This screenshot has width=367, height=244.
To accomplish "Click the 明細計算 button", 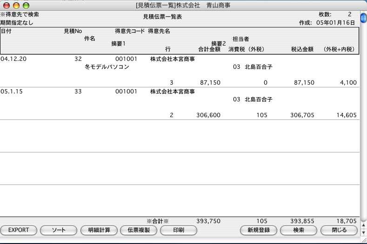I will (96, 230).
